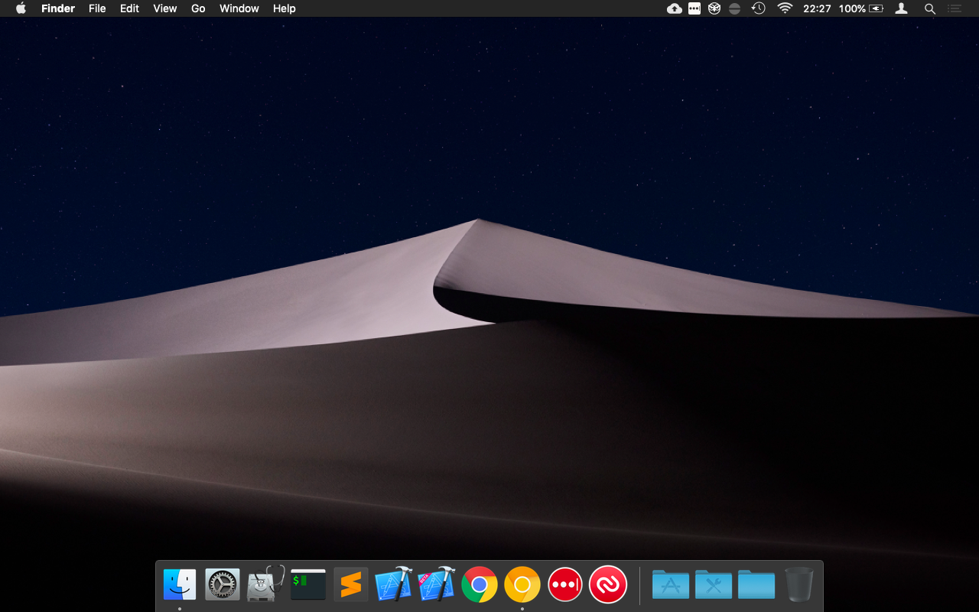Launch Google Chrome from the Dock
This screenshot has height=612, width=979.
(x=480, y=585)
